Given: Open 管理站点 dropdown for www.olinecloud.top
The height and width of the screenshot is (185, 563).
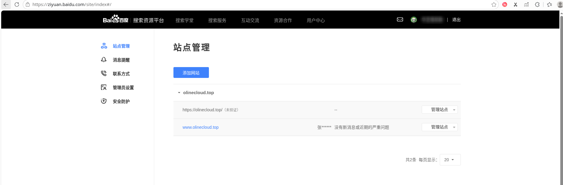Looking at the screenshot, I should (439, 127).
